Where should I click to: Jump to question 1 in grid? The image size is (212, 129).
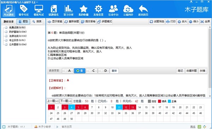tap(51, 107)
